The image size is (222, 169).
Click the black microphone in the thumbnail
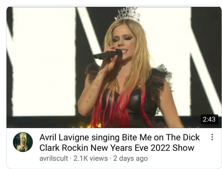pos(108,54)
